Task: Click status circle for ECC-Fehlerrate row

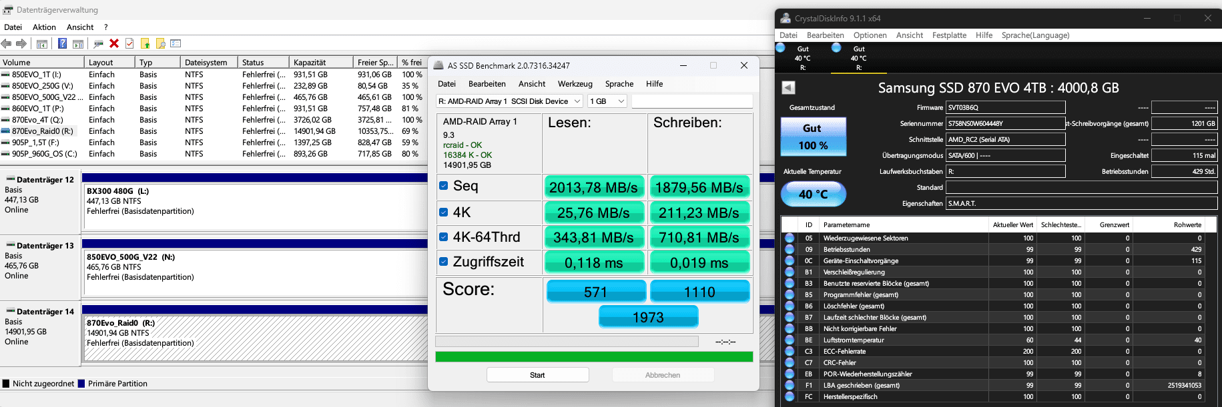Action: (790, 351)
